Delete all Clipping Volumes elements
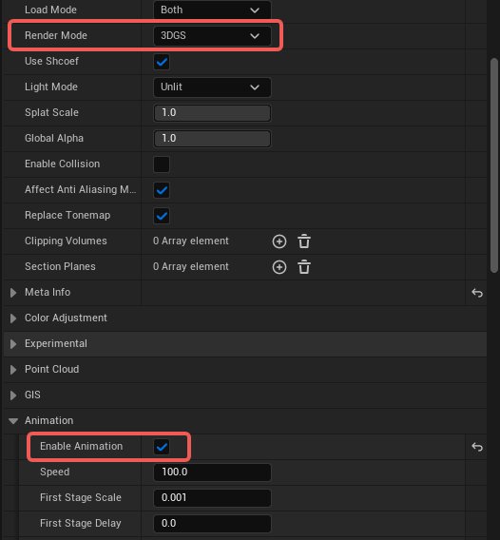 point(304,241)
